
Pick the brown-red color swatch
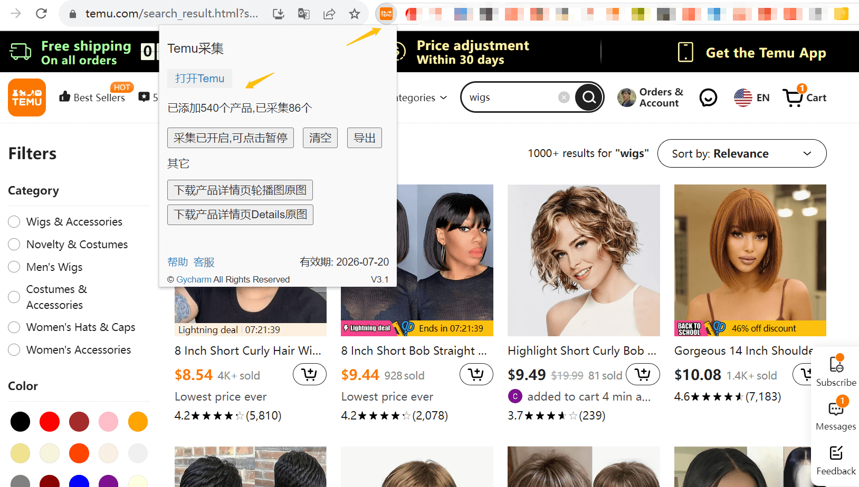79,422
